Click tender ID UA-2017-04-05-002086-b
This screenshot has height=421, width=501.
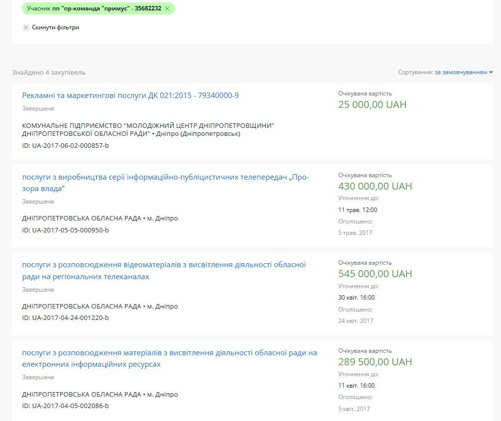click(65, 406)
